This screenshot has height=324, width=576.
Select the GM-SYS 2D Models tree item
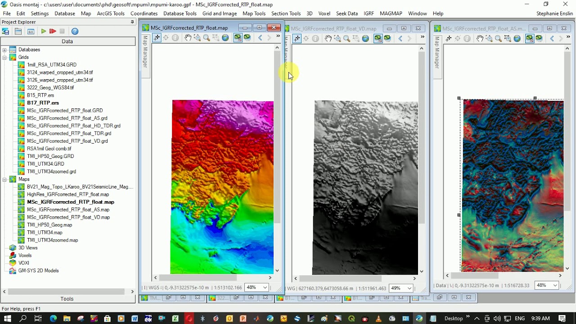[x=38, y=271]
